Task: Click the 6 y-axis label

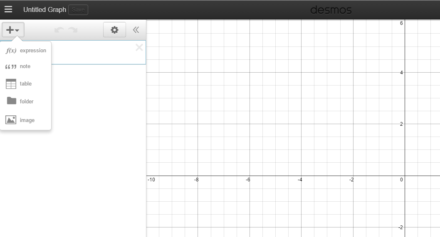Action: 401,23
